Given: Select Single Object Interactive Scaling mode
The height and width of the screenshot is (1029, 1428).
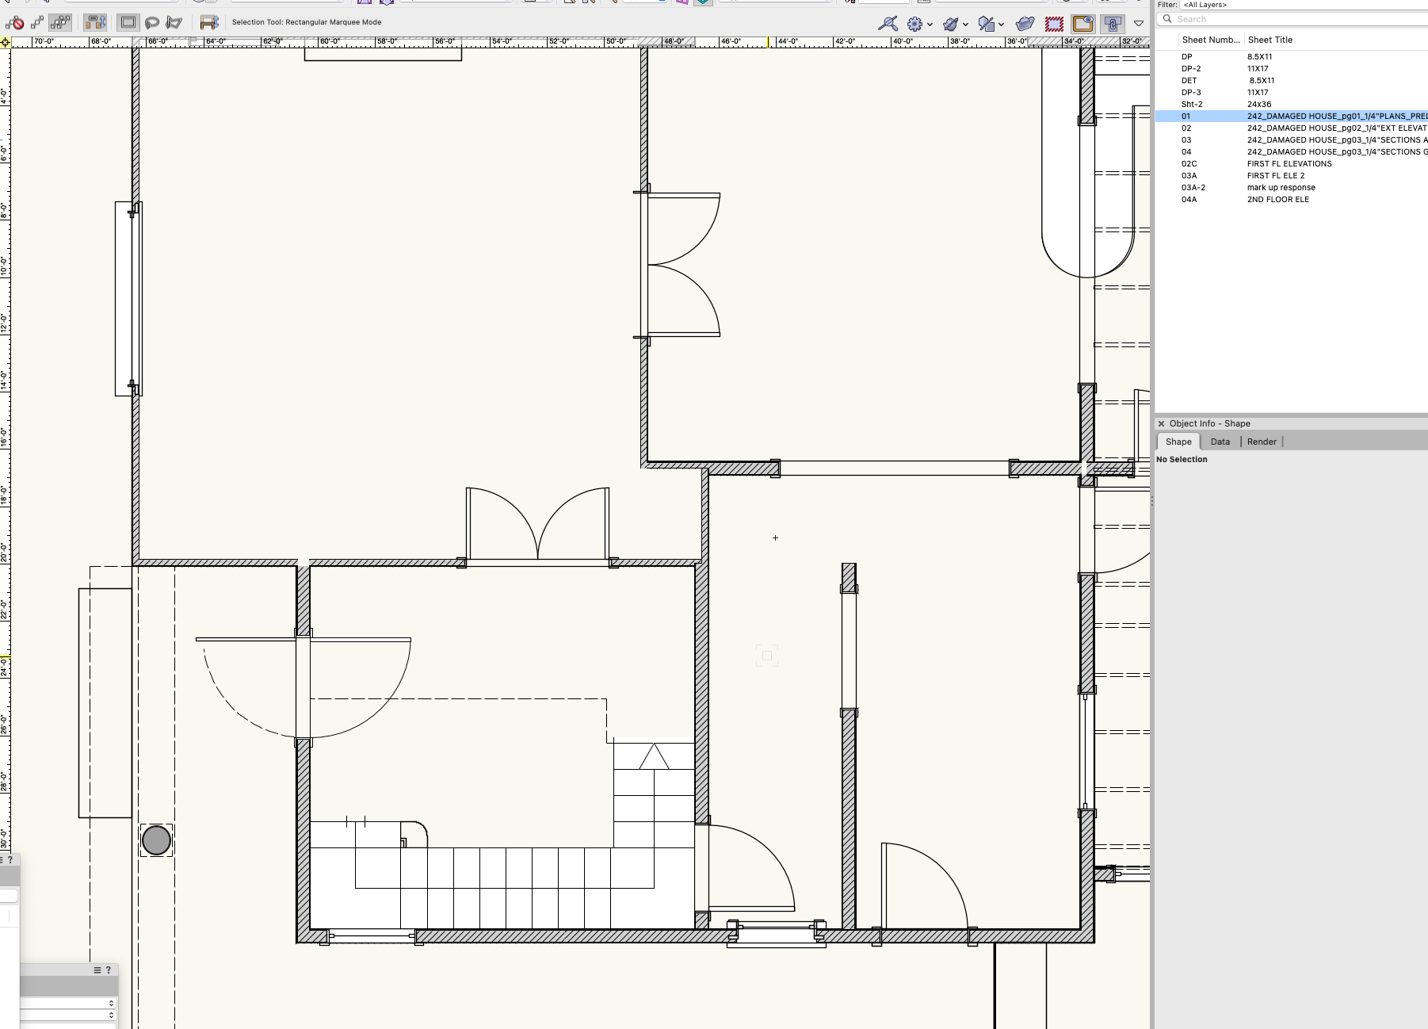Looking at the screenshot, I should (37, 22).
